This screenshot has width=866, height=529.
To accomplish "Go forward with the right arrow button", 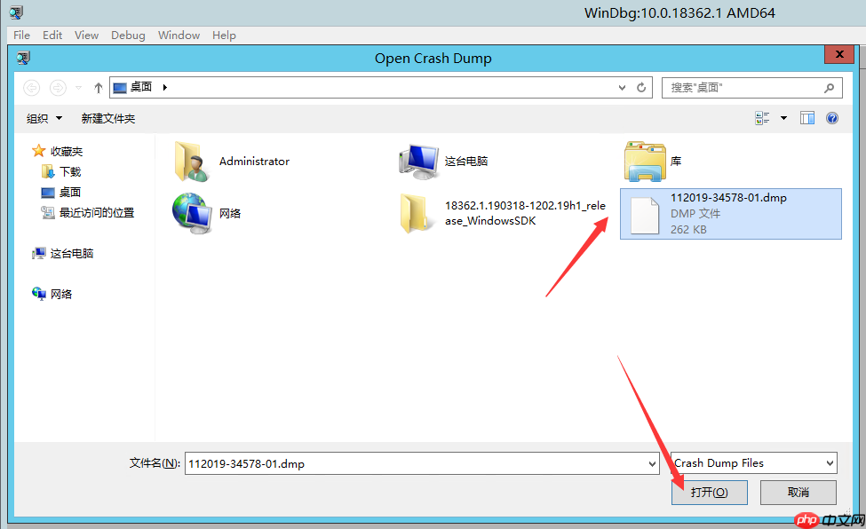I will (58, 87).
